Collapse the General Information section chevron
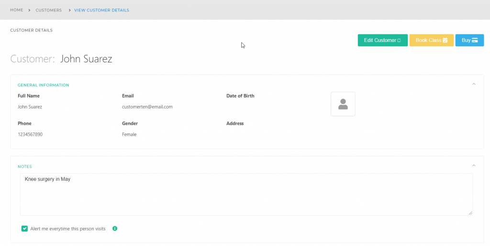Screen dimensions: 490x246 pos(474,84)
